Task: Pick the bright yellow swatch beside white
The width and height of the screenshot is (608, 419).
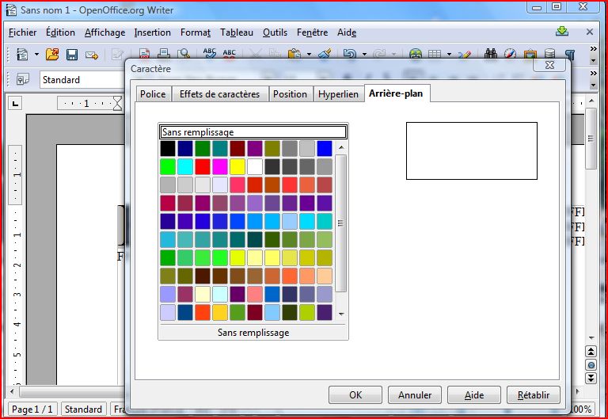Action: click(x=237, y=167)
